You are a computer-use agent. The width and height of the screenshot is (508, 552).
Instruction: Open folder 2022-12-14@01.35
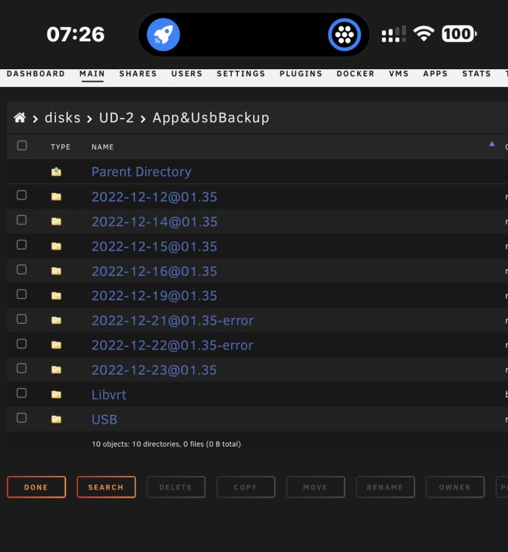(x=154, y=222)
